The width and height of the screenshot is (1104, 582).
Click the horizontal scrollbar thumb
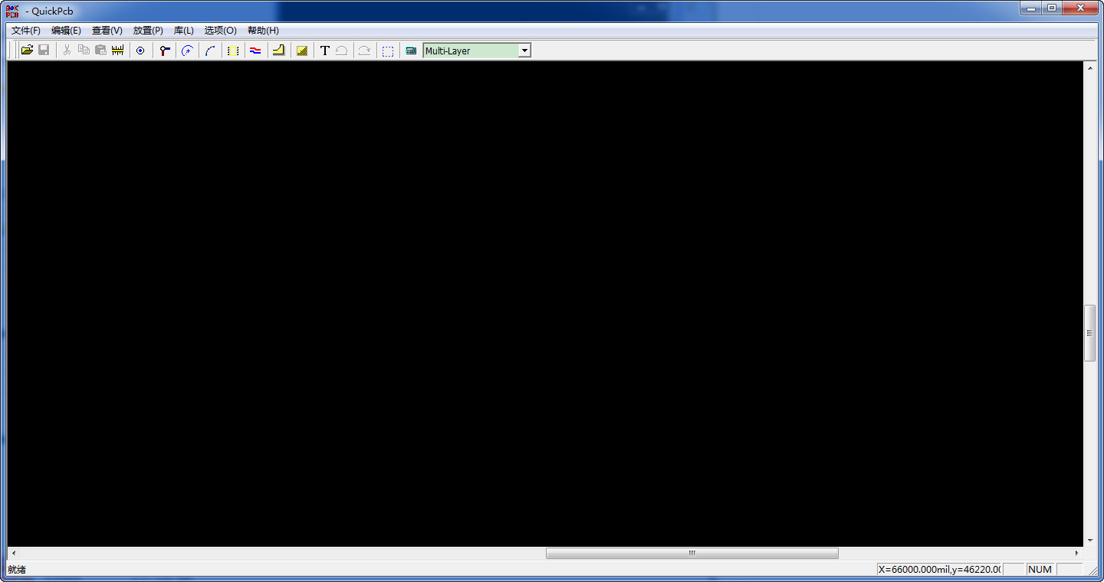[692, 553]
